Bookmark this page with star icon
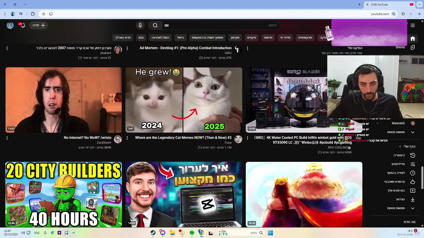Screen dimensions: 424x238 pos(43,14)
